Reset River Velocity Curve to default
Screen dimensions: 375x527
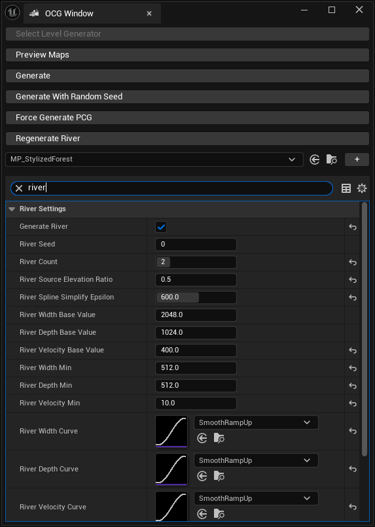(x=353, y=507)
